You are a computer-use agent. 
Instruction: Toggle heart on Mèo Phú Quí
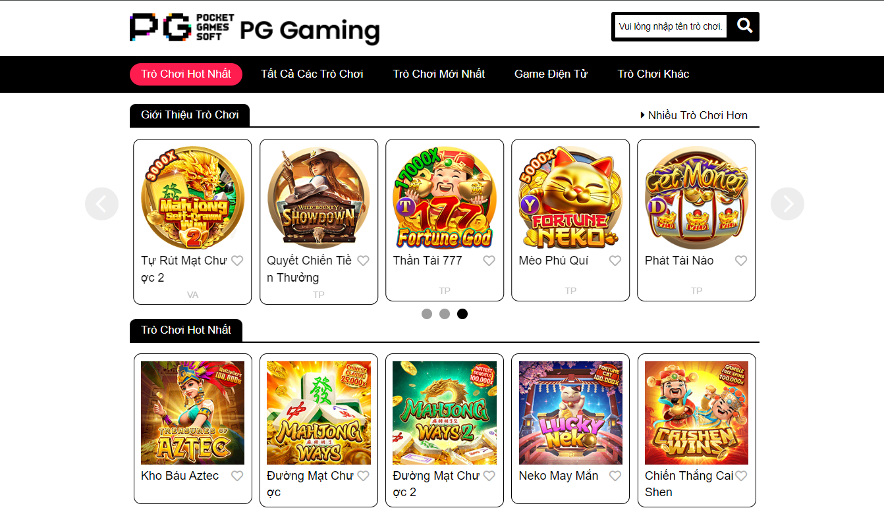click(x=615, y=261)
